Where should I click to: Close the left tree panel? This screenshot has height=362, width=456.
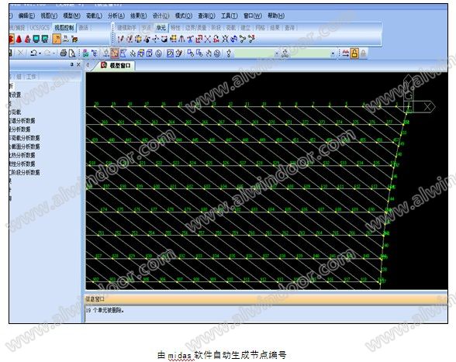point(78,65)
